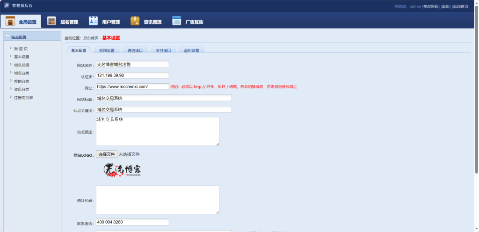Click the 网站名称 input field

[x=132, y=65]
